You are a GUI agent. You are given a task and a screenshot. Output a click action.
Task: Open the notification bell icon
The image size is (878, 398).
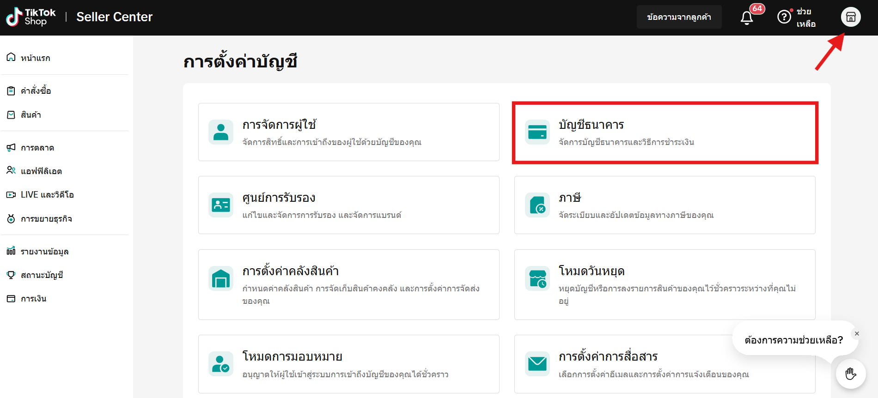(x=747, y=18)
